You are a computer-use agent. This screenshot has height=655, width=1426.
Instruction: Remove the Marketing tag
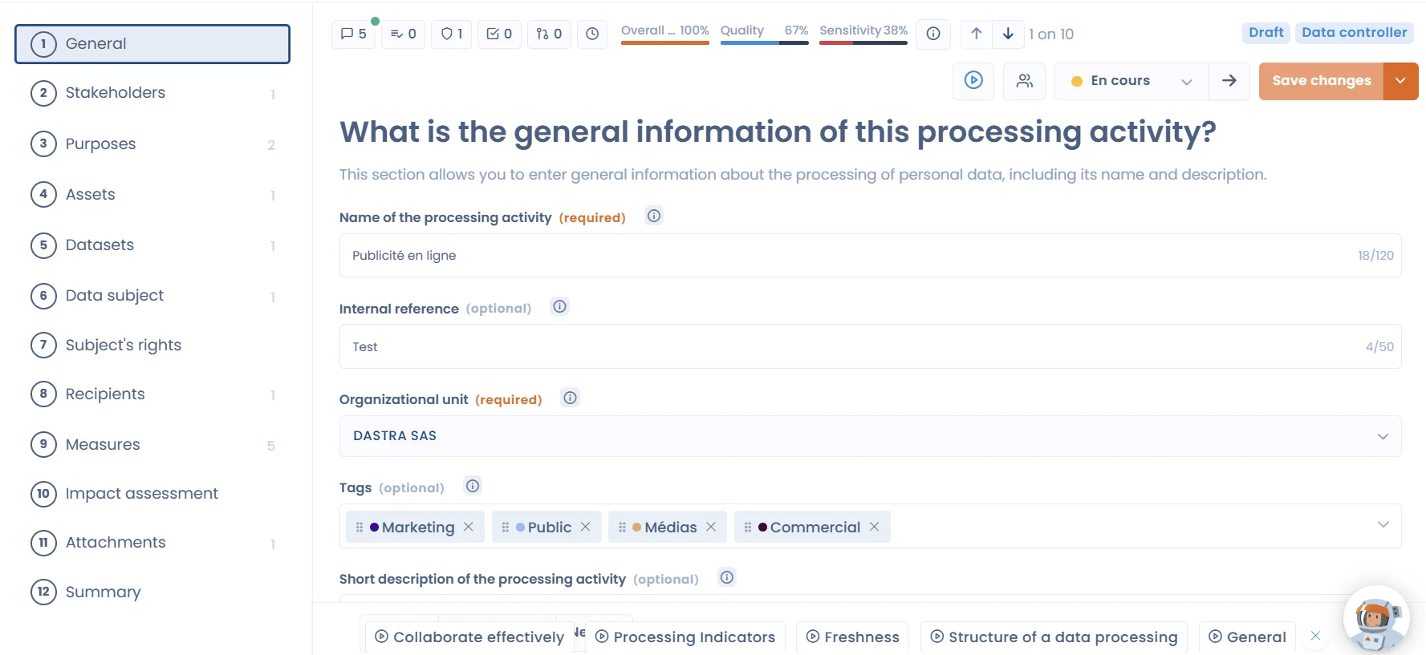click(469, 527)
